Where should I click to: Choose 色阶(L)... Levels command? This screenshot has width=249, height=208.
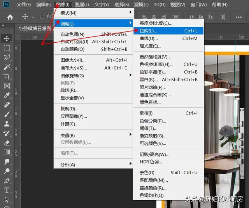coord(168,31)
